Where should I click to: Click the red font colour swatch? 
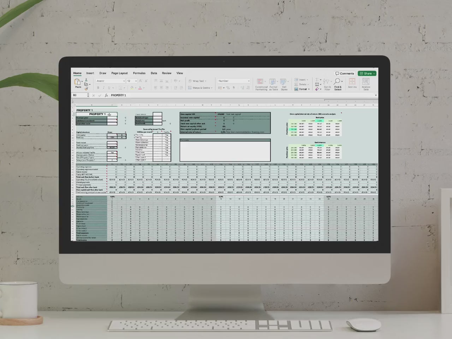pos(140,88)
